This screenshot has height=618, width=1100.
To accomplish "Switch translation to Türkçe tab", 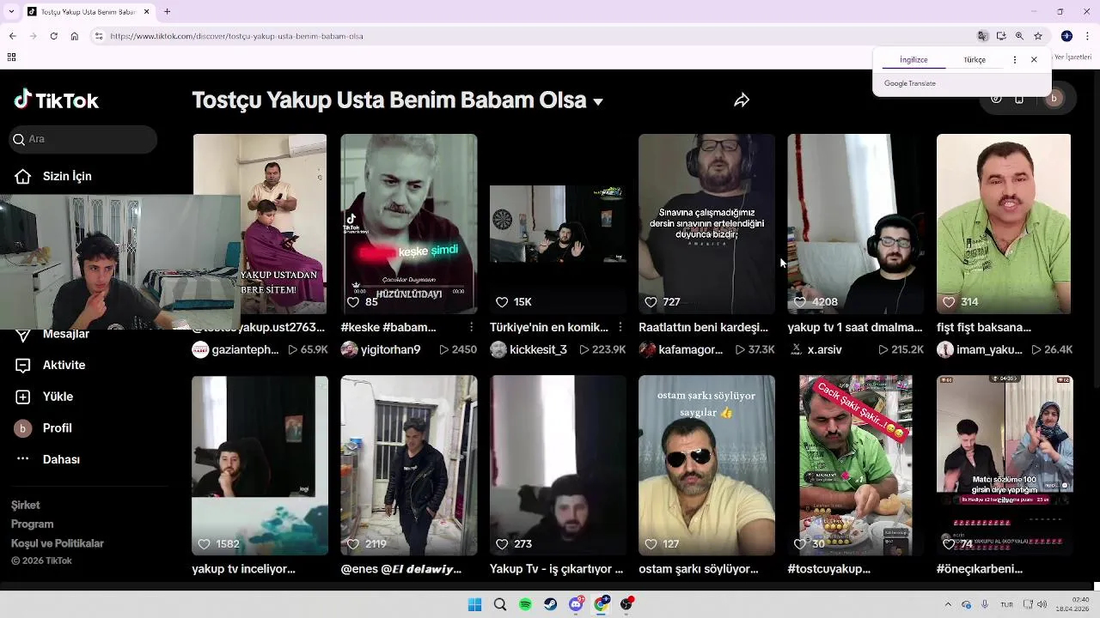I will (975, 60).
